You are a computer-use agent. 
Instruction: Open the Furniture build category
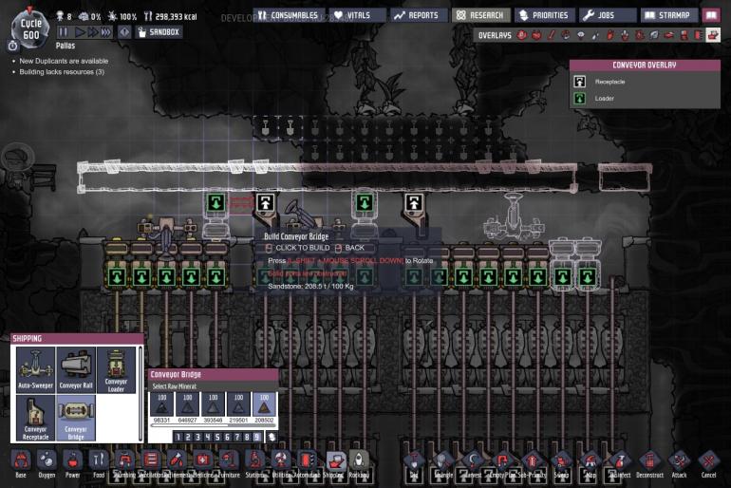click(x=229, y=463)
